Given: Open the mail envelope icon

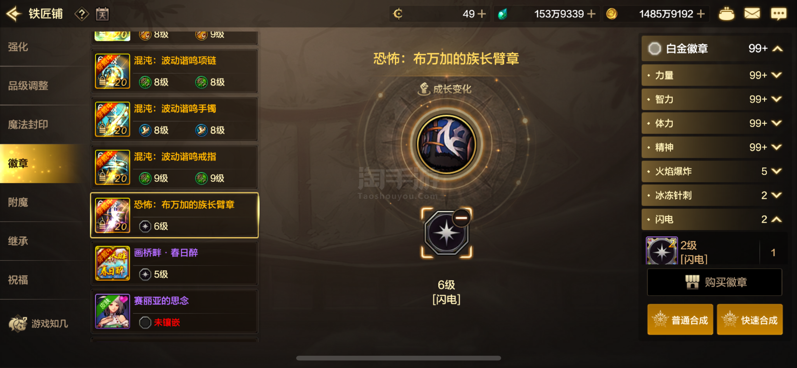Looking at the screenshot, I should [x=752, y=14].
